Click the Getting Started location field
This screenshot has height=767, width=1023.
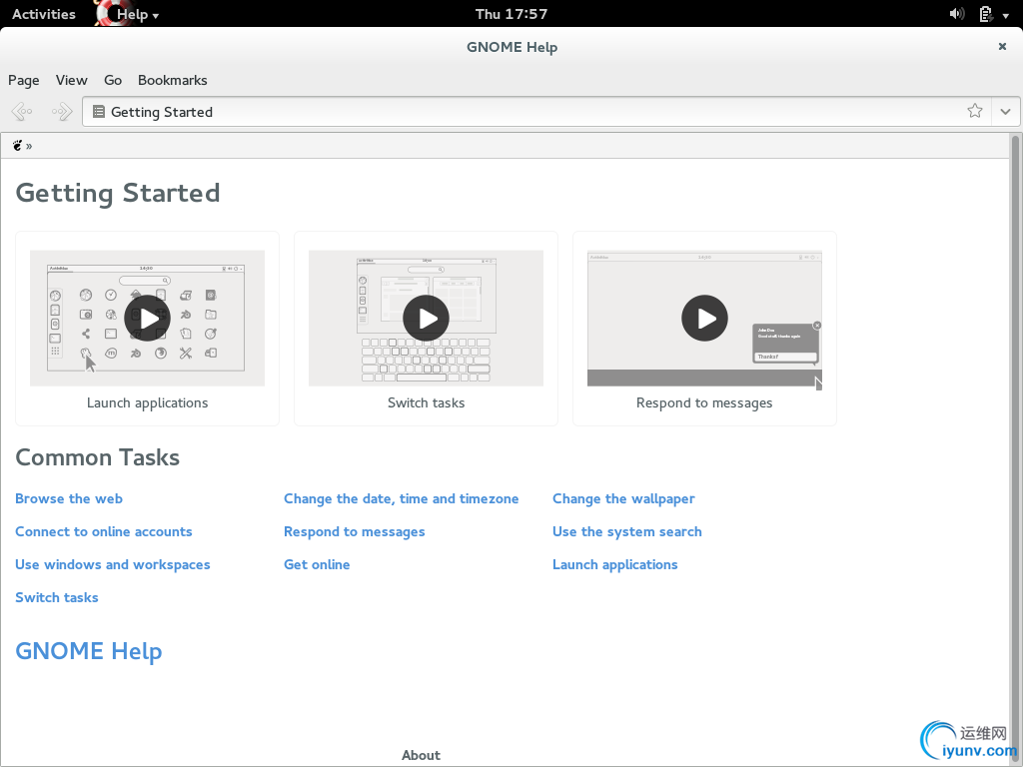coord(536,112)
